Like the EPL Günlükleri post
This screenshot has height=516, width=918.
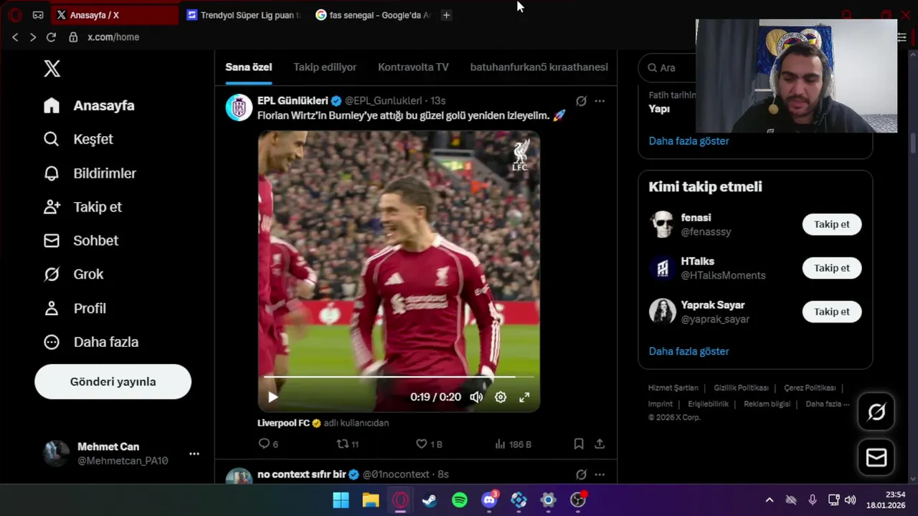point(429,444)
